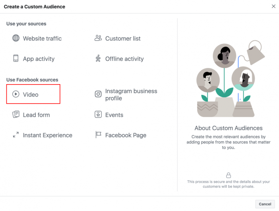Click the walking person Offline activity icon

point(98,58)
